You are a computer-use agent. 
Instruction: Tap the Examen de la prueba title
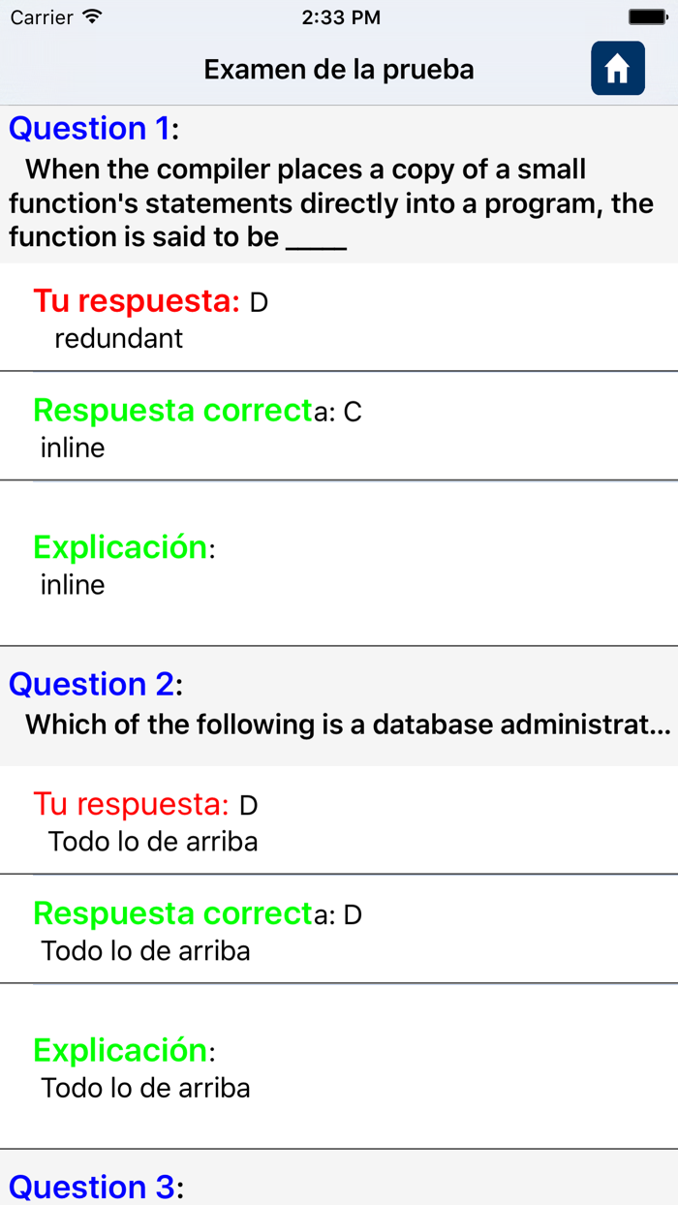pyautogui.click(x=338, y=69)
